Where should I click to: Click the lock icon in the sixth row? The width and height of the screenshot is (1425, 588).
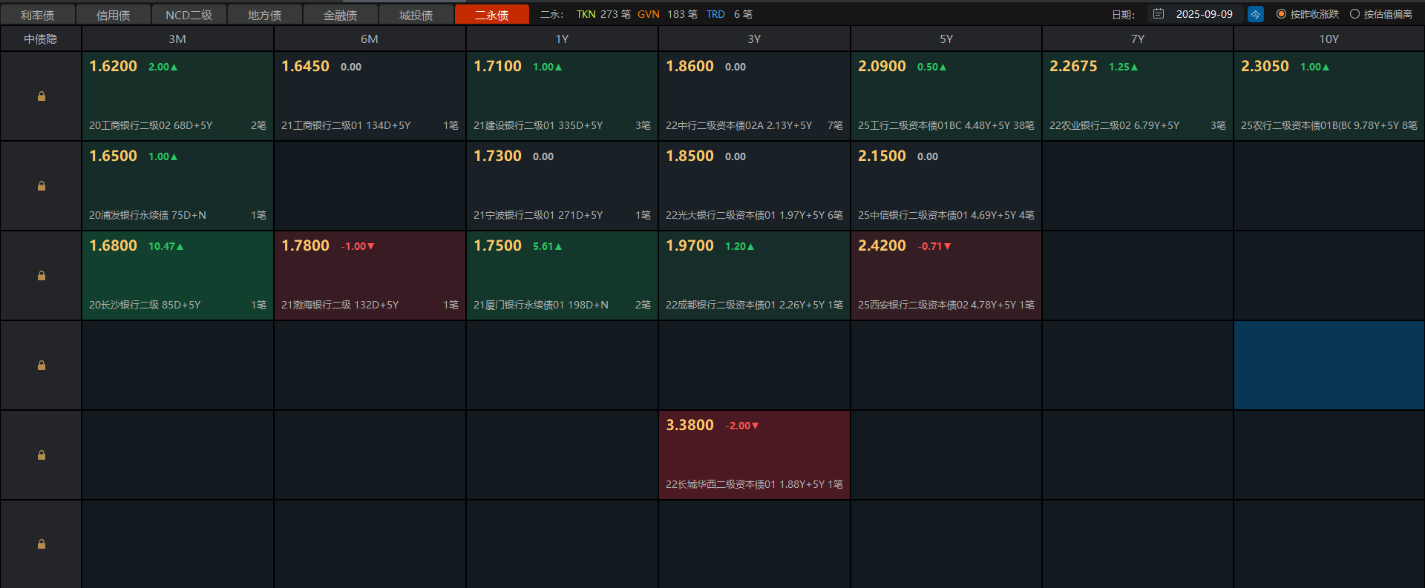tap(42, 544)
